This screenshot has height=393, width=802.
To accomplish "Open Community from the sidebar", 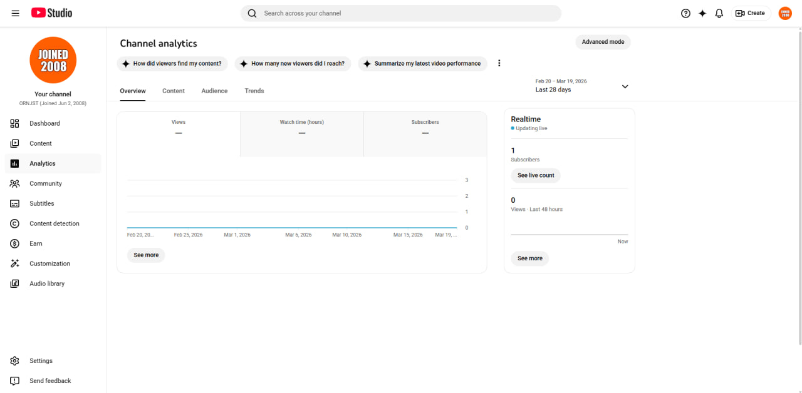I will point(53,183).
